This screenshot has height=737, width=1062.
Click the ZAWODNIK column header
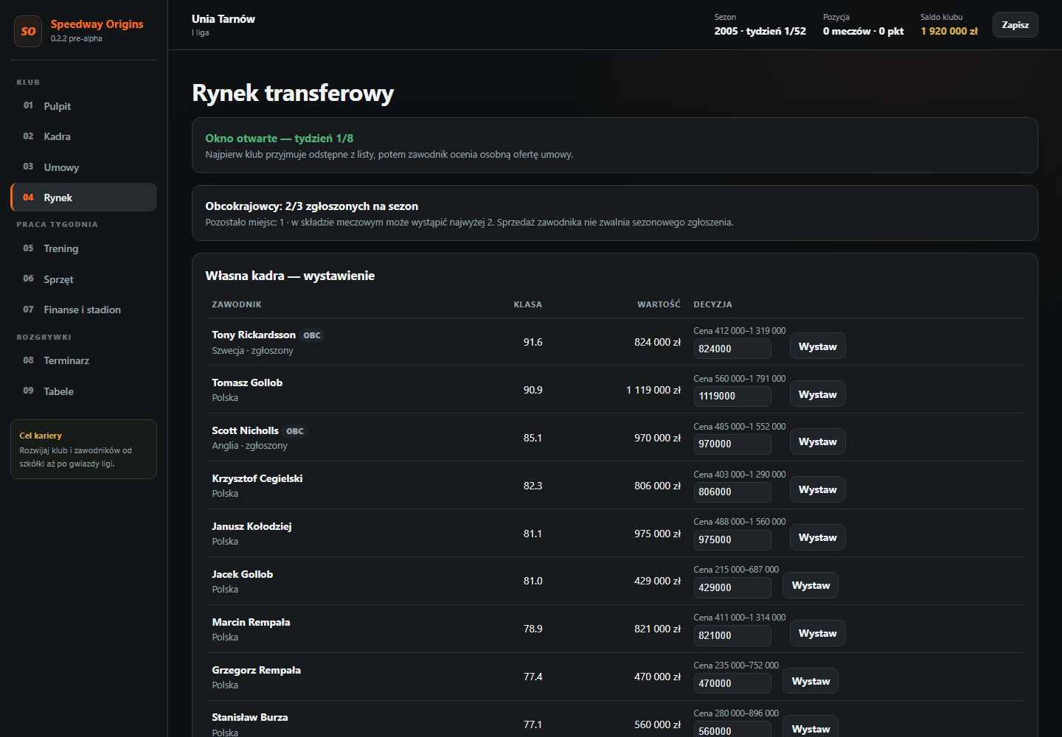click(x=237, y=304)
